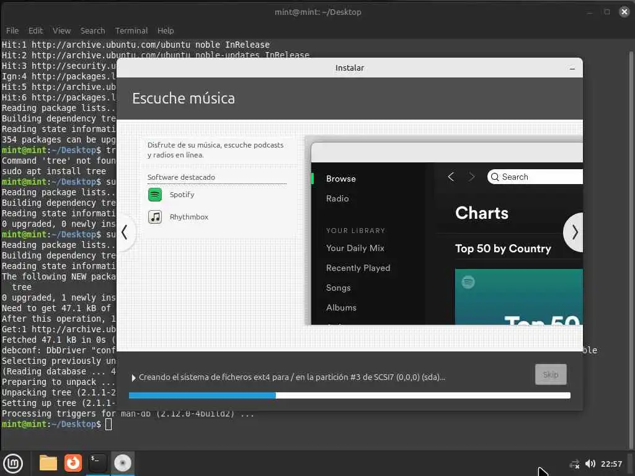Go to the previous installer slide

(124, 232)
